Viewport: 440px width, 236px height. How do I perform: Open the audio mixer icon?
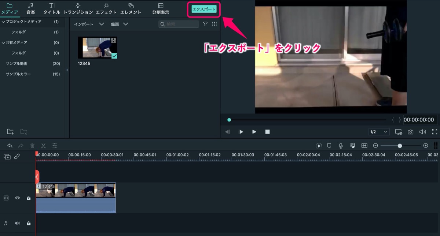pos(352,146)
